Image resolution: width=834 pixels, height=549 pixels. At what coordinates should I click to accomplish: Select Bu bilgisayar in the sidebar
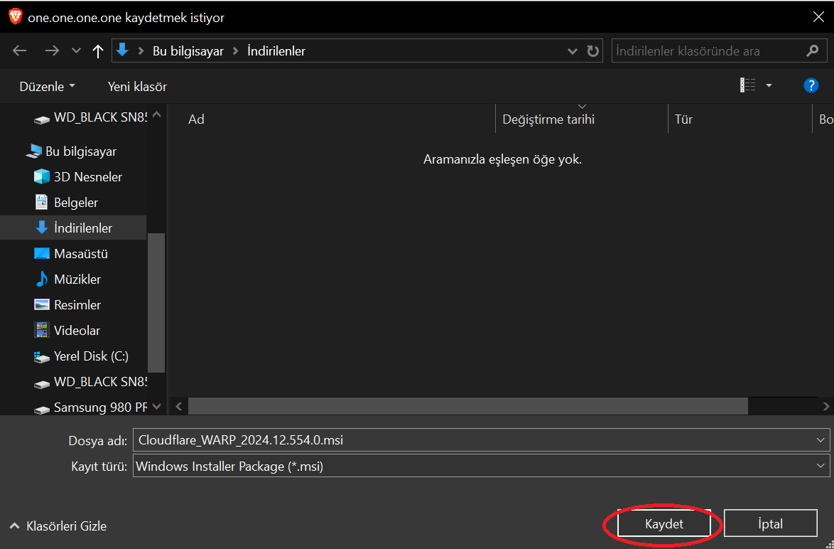81,151
